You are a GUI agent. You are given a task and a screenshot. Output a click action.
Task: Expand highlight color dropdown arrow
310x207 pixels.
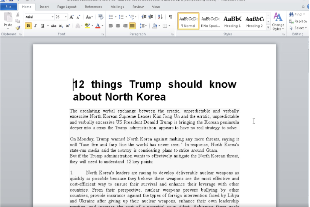coord(92,26)
